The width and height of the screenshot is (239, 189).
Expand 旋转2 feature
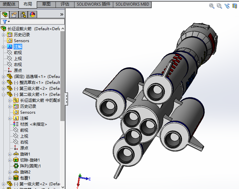click(10, 172)
